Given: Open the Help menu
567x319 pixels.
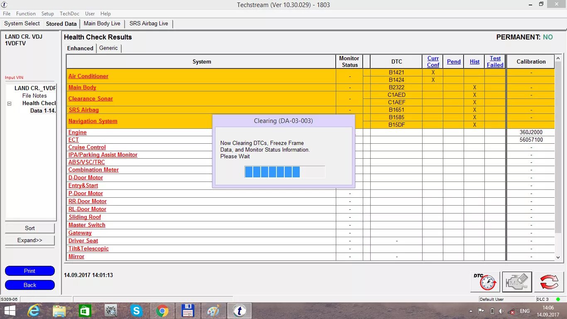Looking at the screenshot, I should point(106,14).
